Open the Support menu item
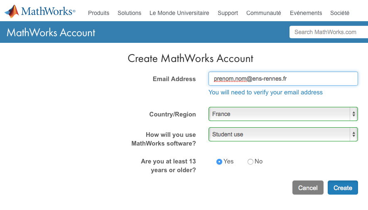This screenshot has width=368, height=210. [x=228, y=13]
